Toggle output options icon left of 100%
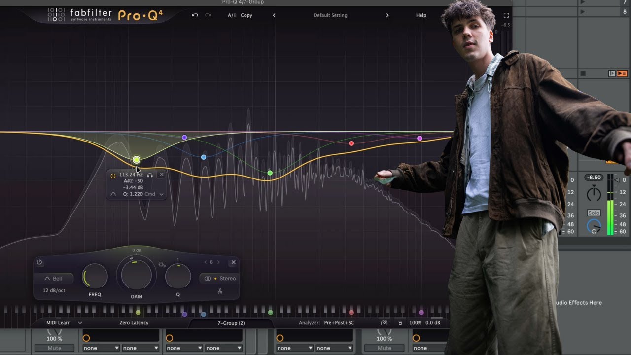This screenshot has height=355, width=631. (385, 323)
